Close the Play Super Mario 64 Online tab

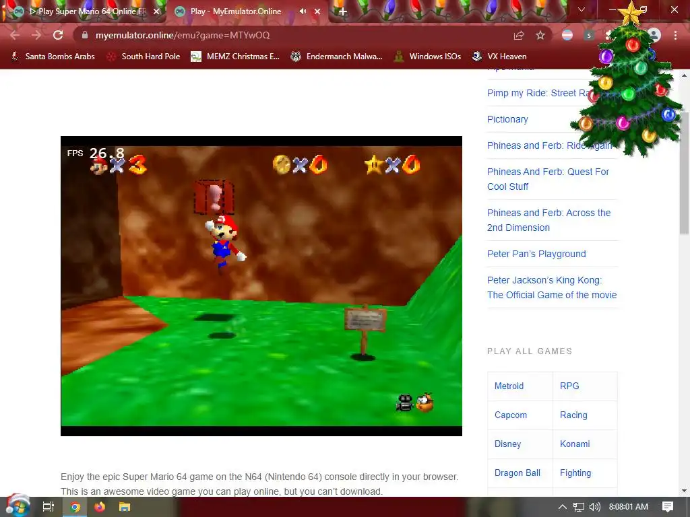point(156,11)
